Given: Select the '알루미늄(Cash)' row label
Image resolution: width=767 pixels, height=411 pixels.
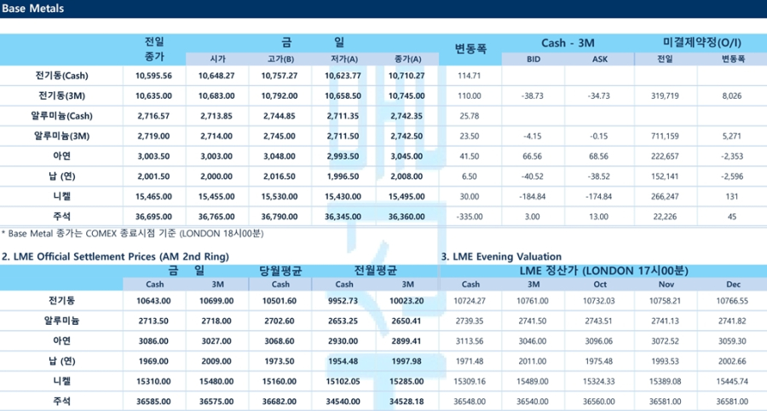Looking at the screenshot, I should (61, 116).
